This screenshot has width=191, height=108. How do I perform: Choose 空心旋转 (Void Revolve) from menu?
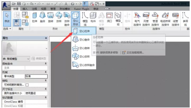(x=84, y=48)
